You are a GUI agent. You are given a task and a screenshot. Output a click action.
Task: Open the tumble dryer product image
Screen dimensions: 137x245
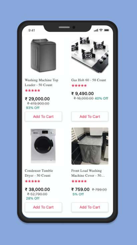pos(43,146)
